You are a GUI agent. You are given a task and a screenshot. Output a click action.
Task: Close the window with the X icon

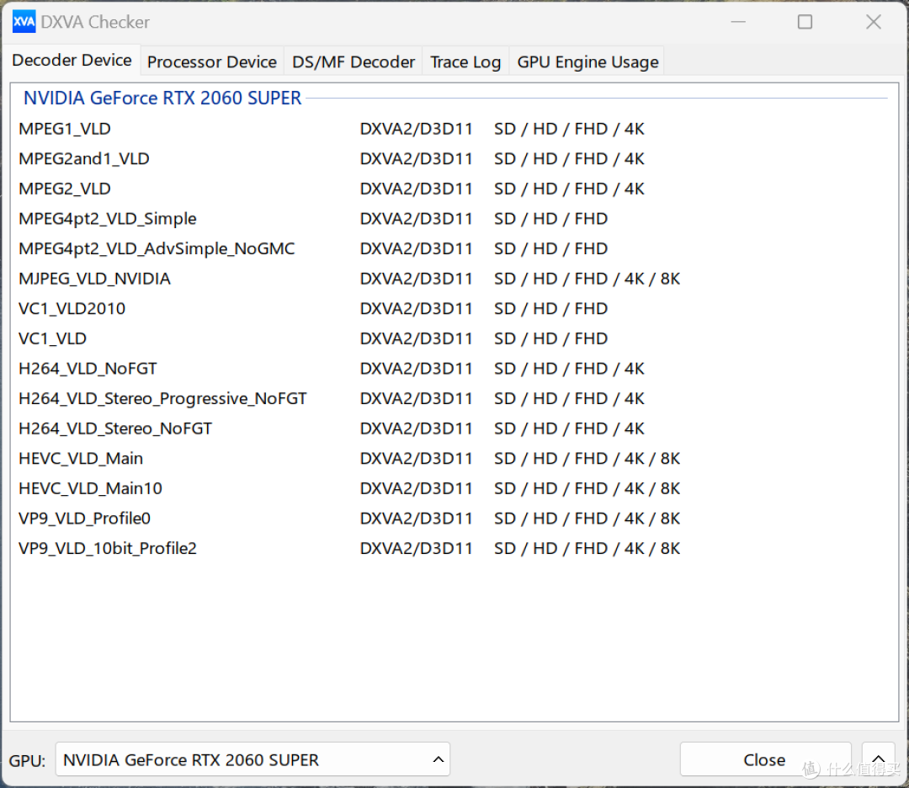[874, 22]
